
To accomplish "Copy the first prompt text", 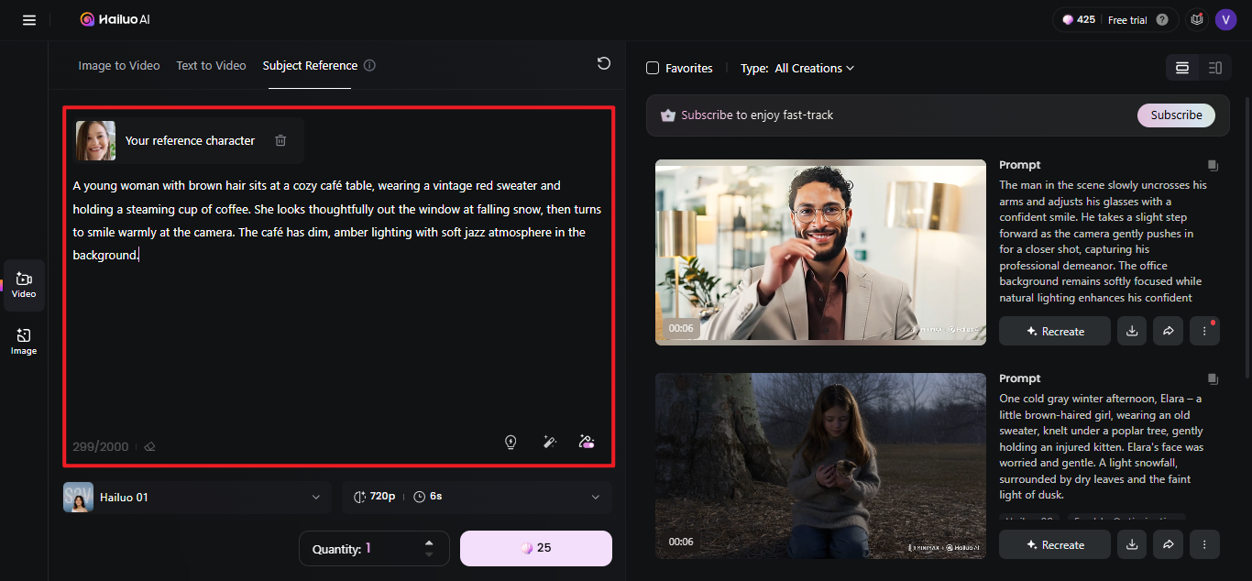I will pos(1213,166).
